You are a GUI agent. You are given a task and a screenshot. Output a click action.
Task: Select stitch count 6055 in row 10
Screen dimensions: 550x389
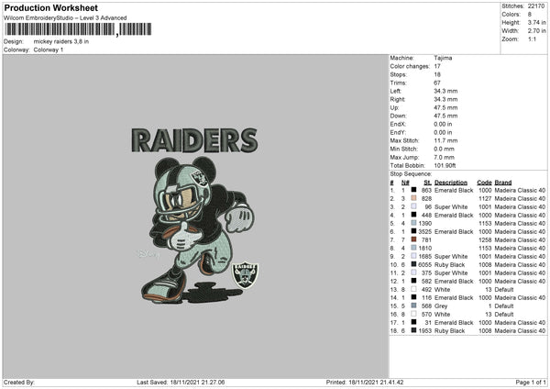coord(424,265)
